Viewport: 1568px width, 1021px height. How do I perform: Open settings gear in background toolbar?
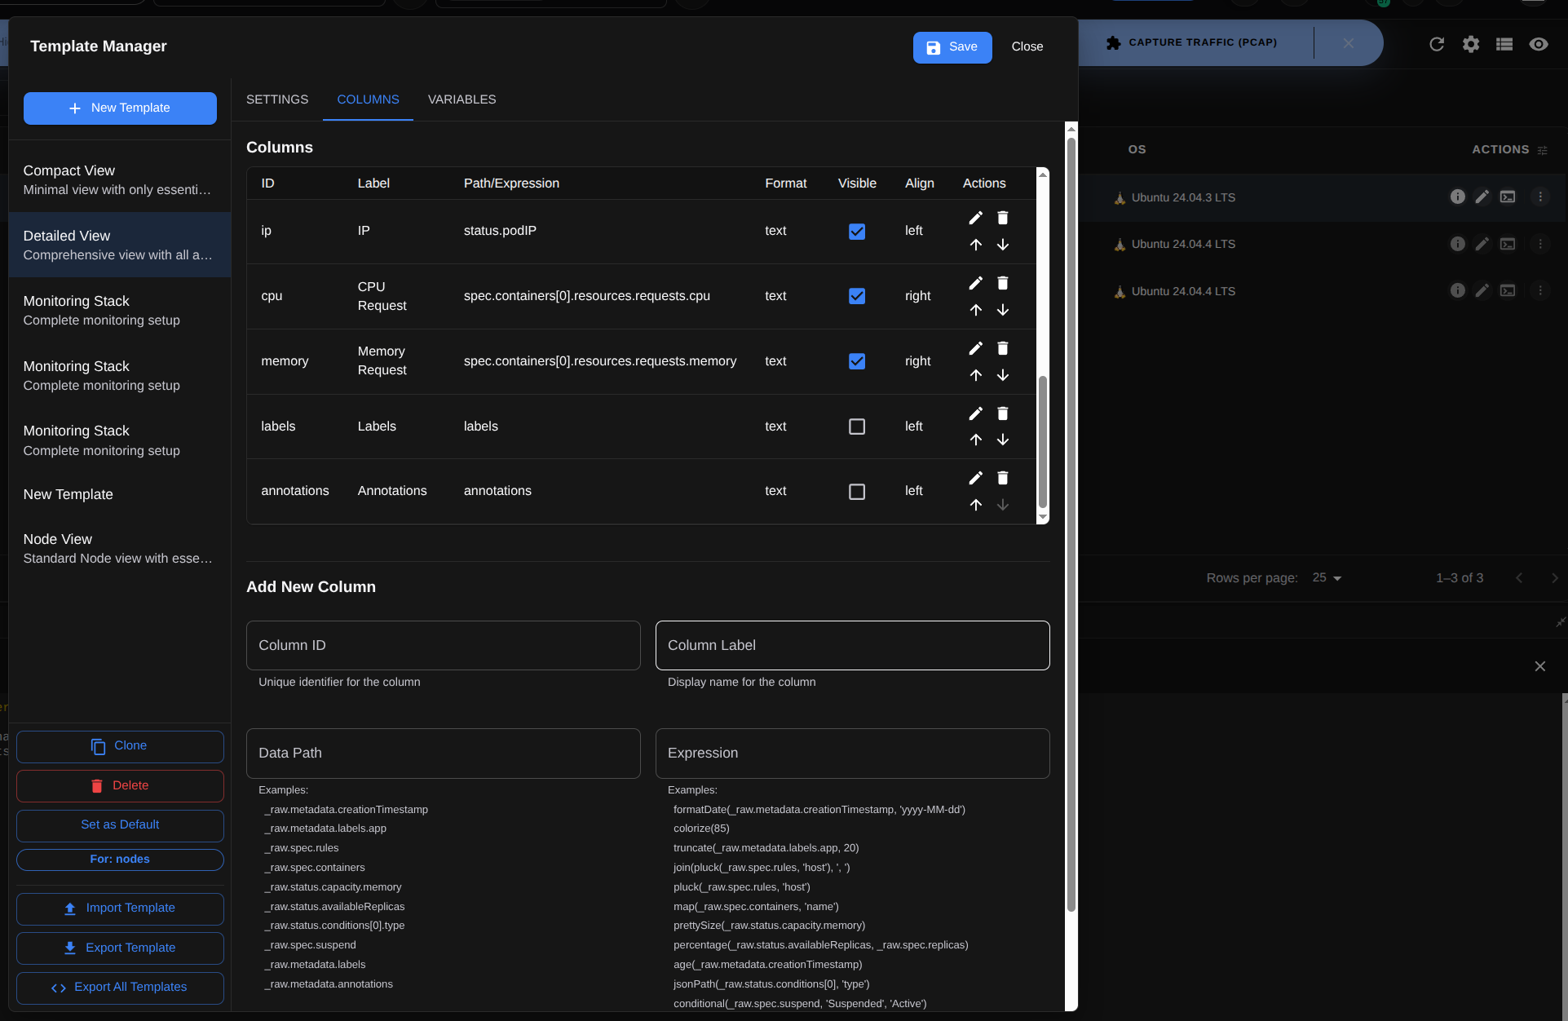1471,44
